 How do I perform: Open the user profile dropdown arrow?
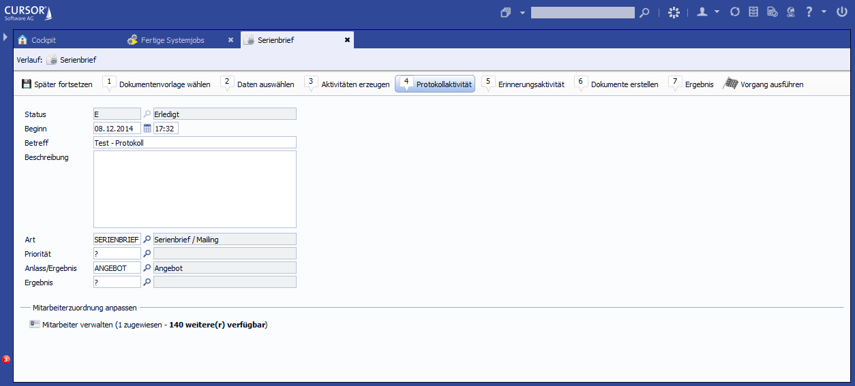coord(717,12)
